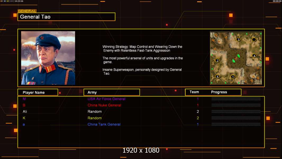Click team number for player M
The image size is (282, 159).
pos(198,99)
